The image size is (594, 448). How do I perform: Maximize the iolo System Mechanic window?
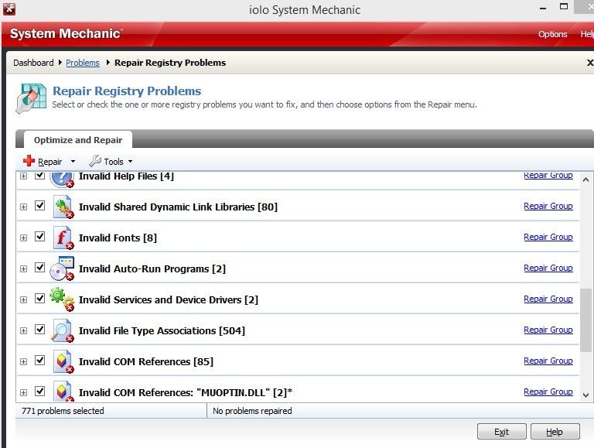564,6
